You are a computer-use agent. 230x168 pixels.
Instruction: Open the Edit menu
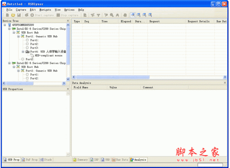(33, 10)
